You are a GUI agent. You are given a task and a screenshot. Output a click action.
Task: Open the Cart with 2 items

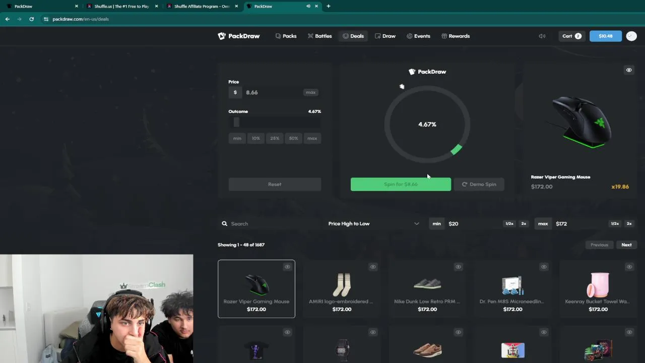(572, 36)
